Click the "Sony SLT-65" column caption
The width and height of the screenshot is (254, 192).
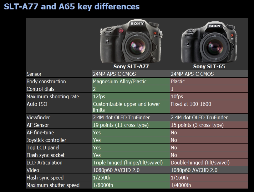(x=209, y=66)
